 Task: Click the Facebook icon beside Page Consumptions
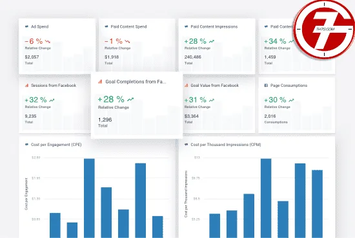(x=266, y=86)
